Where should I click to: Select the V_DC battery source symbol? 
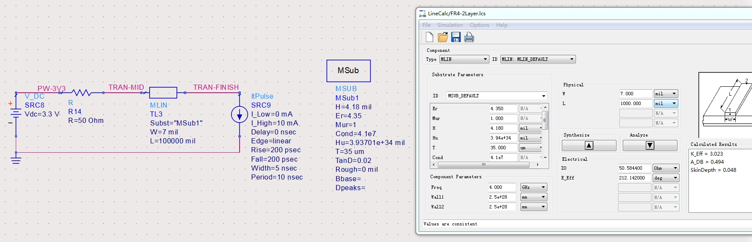tap(16, 113)
